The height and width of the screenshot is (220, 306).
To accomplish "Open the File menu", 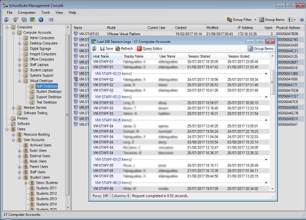I will (10, 13).
